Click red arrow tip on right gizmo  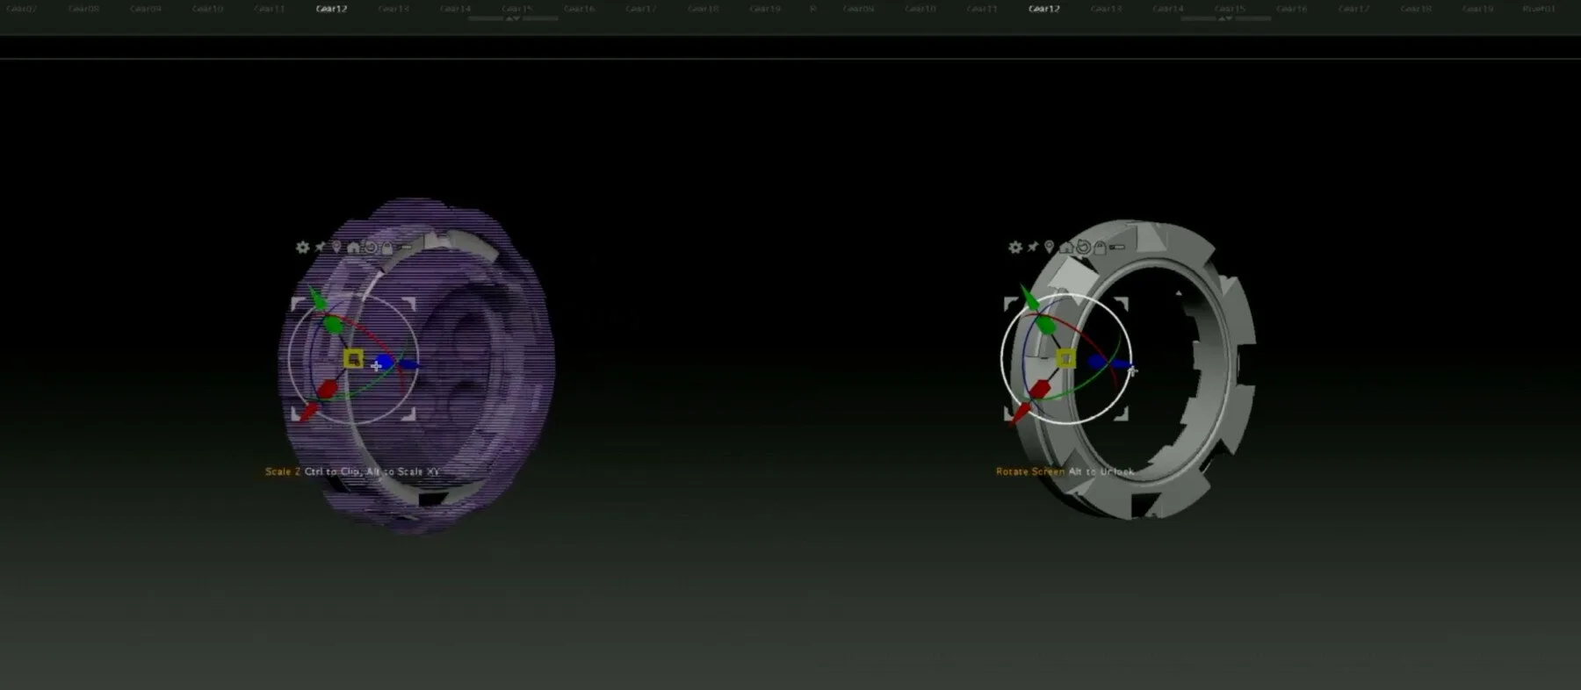(1021, 413)
